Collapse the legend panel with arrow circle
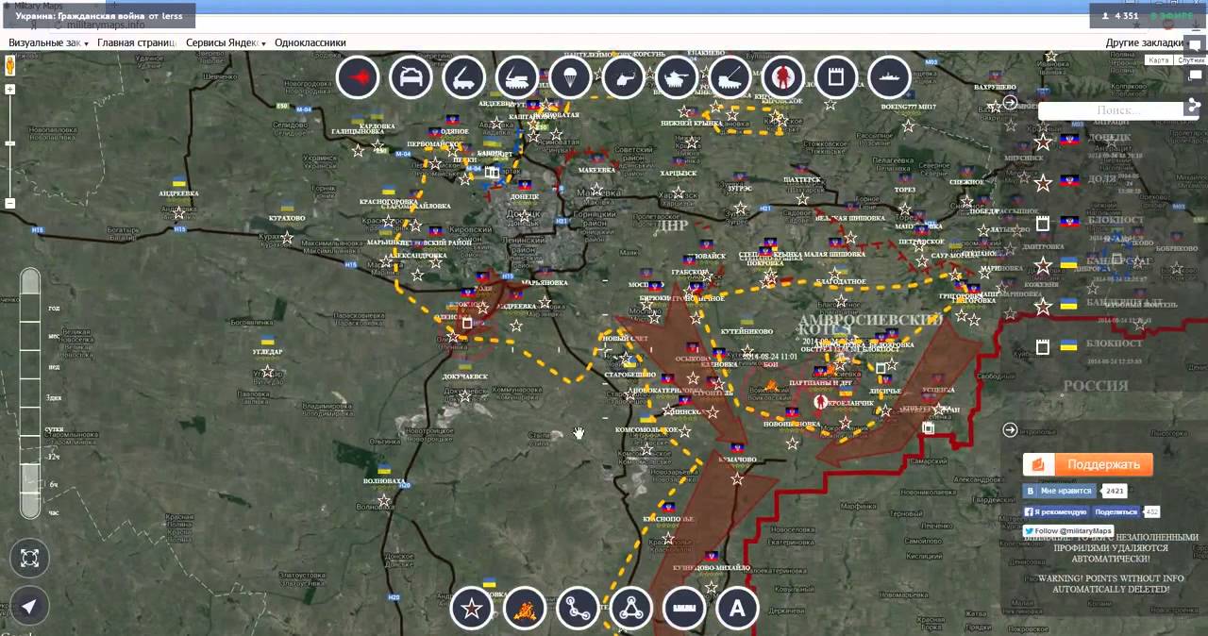 coord(1010,102)
